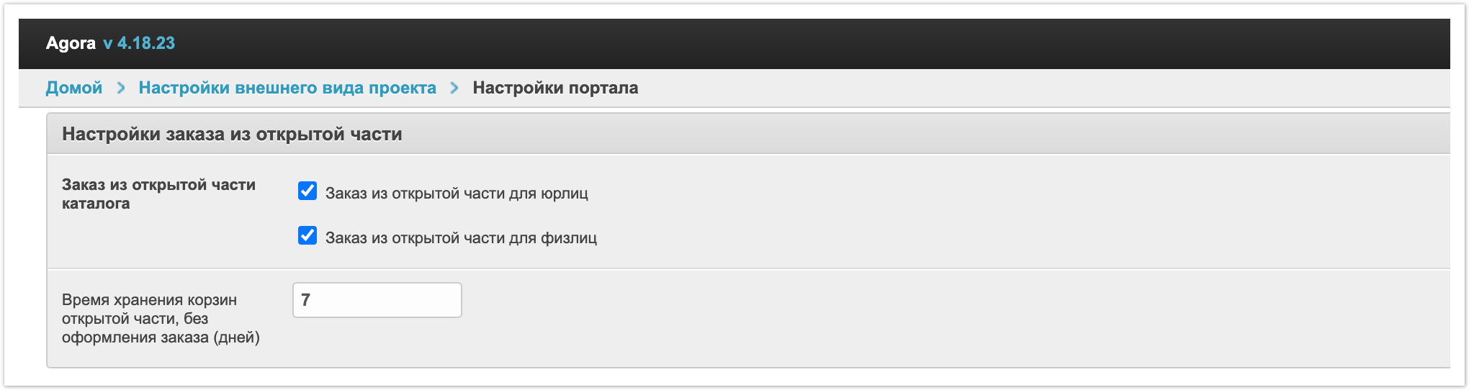Go to the Домой breadcrumb
1469x390 pixels.
click(74, 88)
